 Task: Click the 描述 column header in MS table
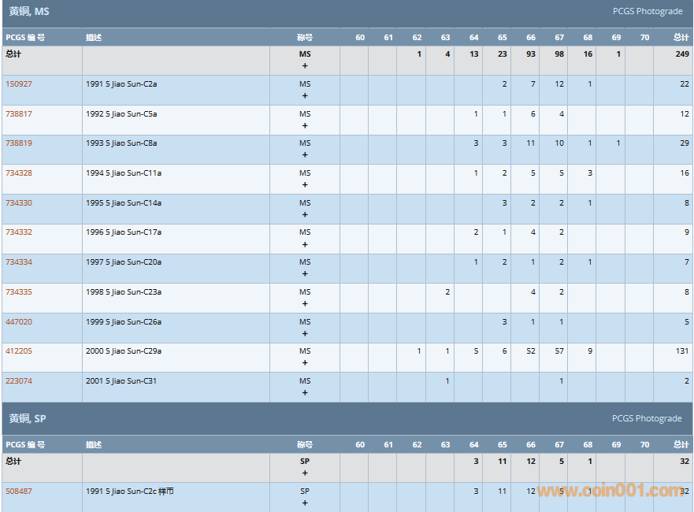click(x=94, y=38)
